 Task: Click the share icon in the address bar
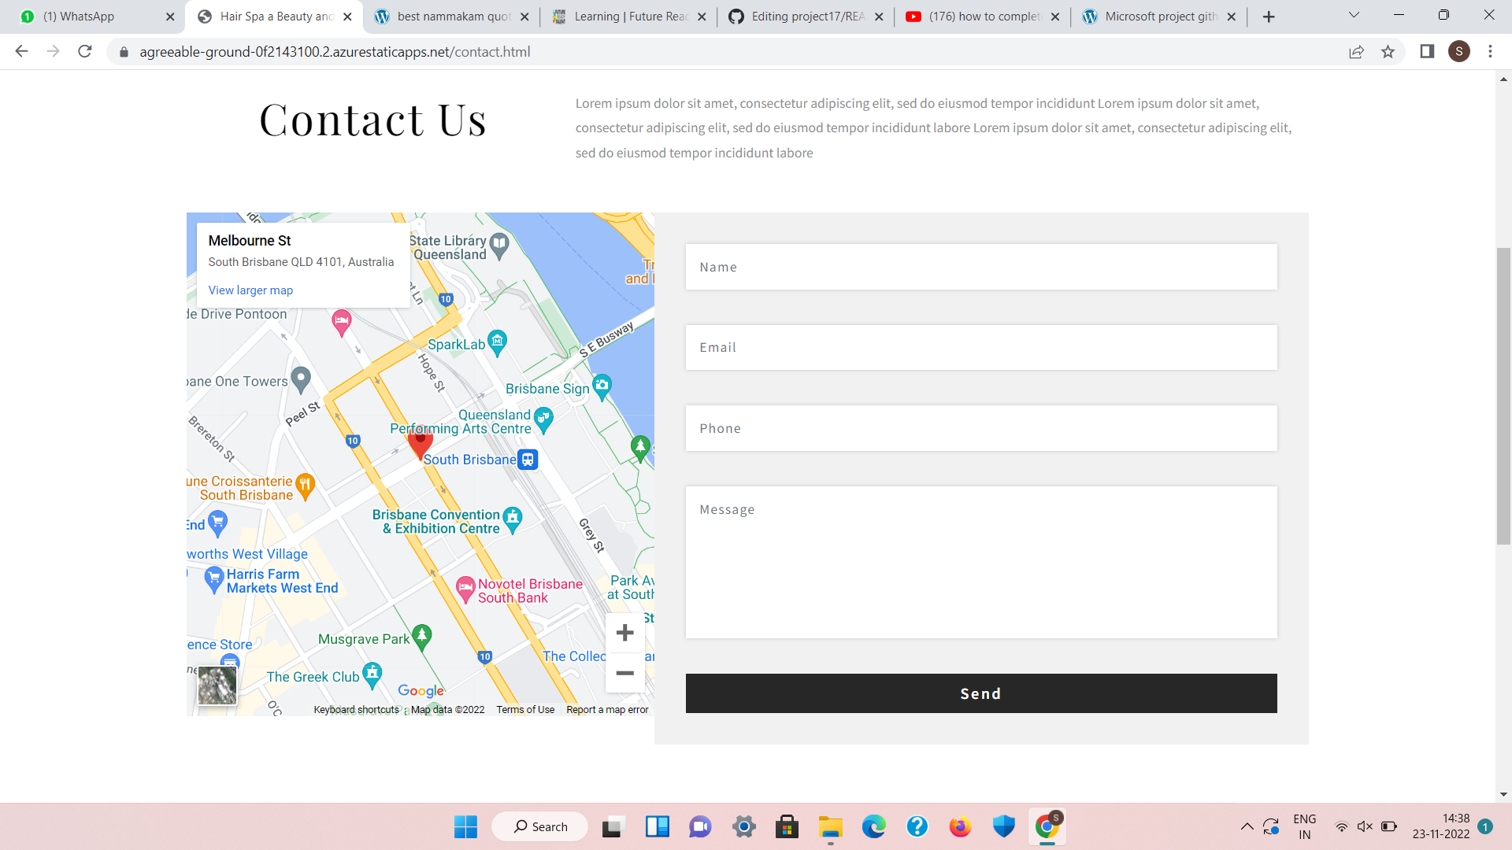1356,52
